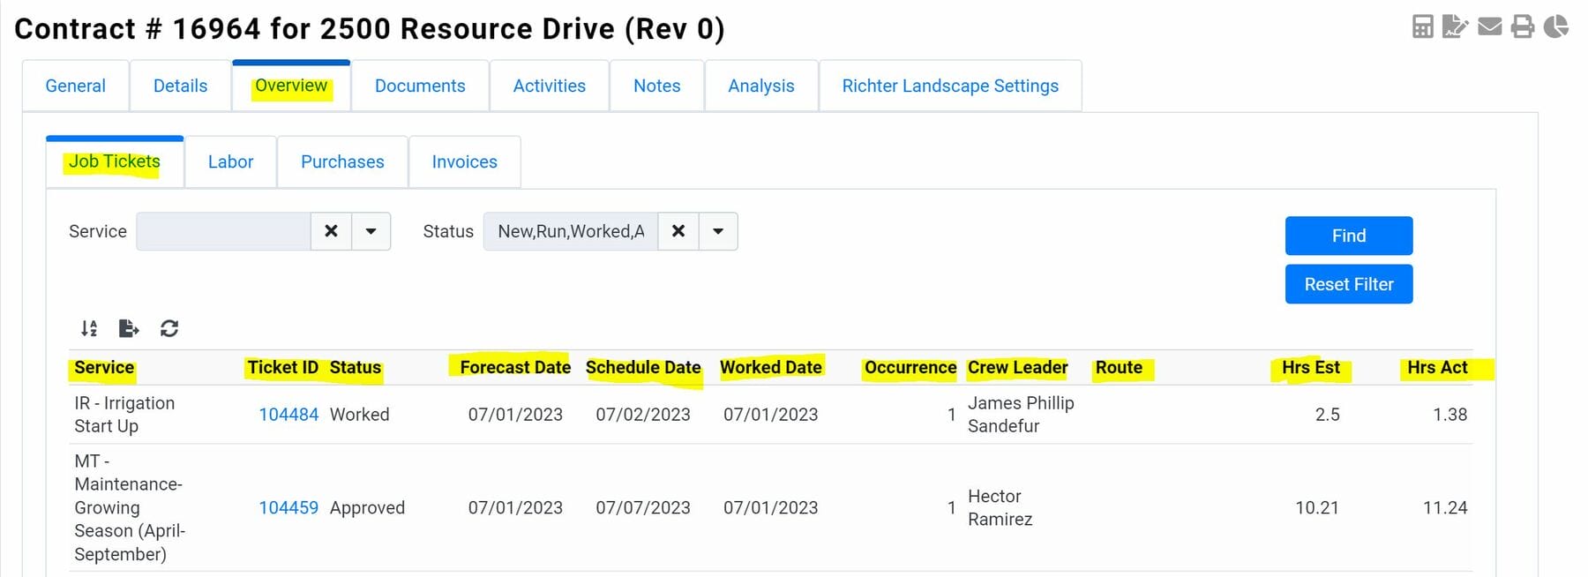1588x577 pixels.
Task: Expand the Service dropdown arrow
Action: pos(371,231)
